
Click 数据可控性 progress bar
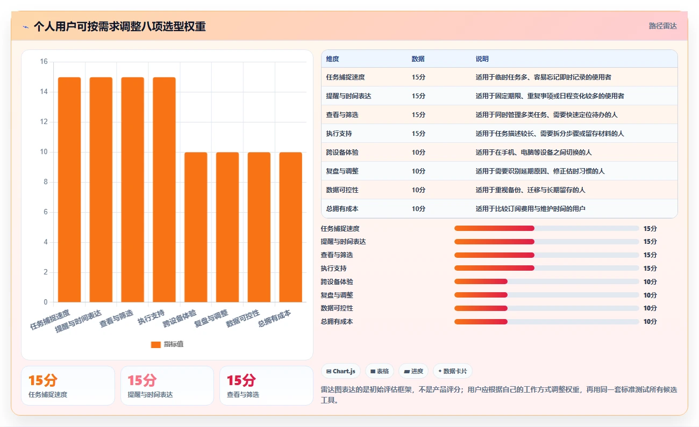pyautogui.click(x=547, y=308)
